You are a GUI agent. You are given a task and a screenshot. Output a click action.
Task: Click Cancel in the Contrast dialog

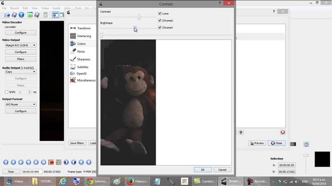(x=222, y=170)
